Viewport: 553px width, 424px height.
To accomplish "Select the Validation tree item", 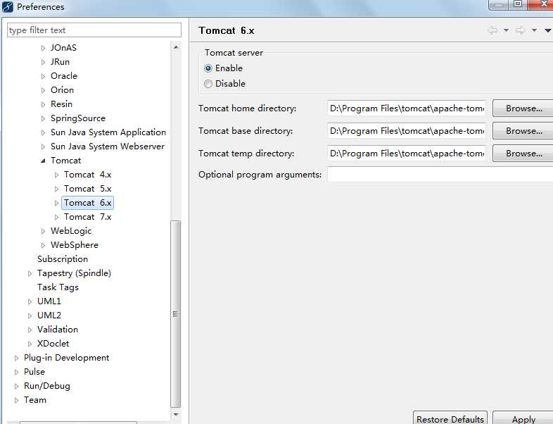I will pos(58,330).
